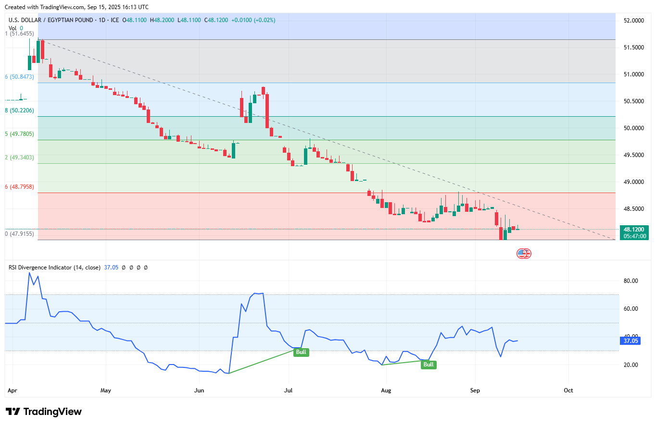Click the RSI value label 37.05 on scale
Viewport: 656px width, 426px height.
coord(631,340)
